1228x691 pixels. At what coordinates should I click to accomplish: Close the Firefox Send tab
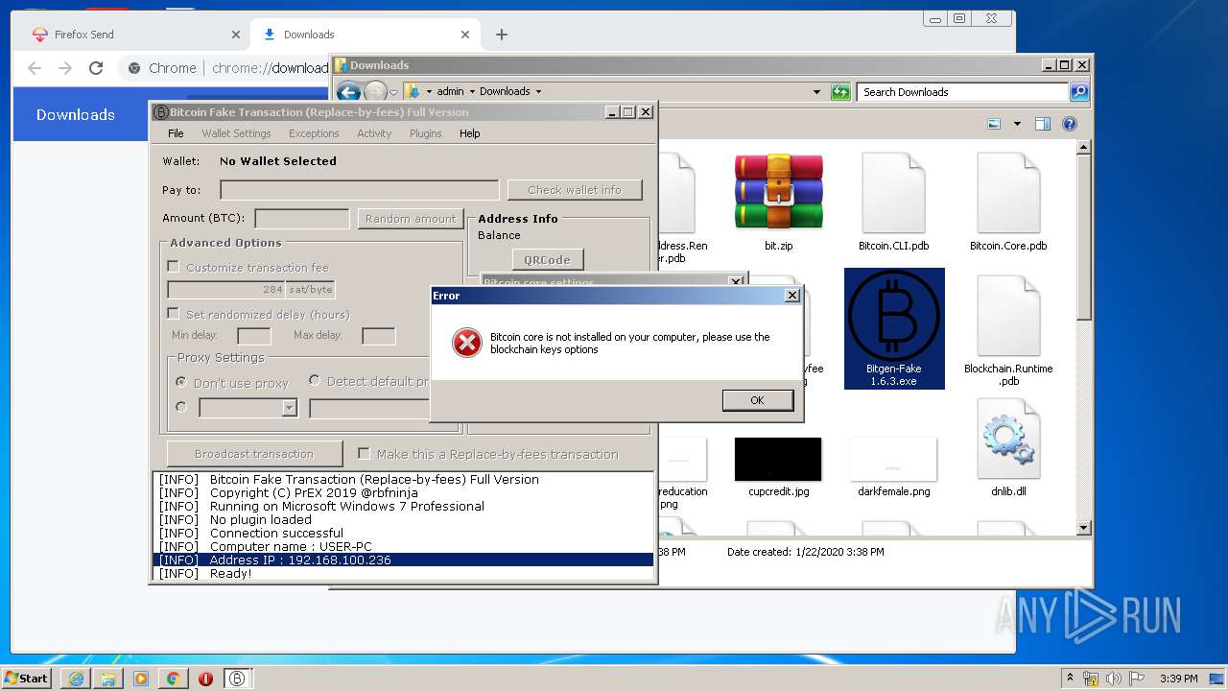coord(236,35)
